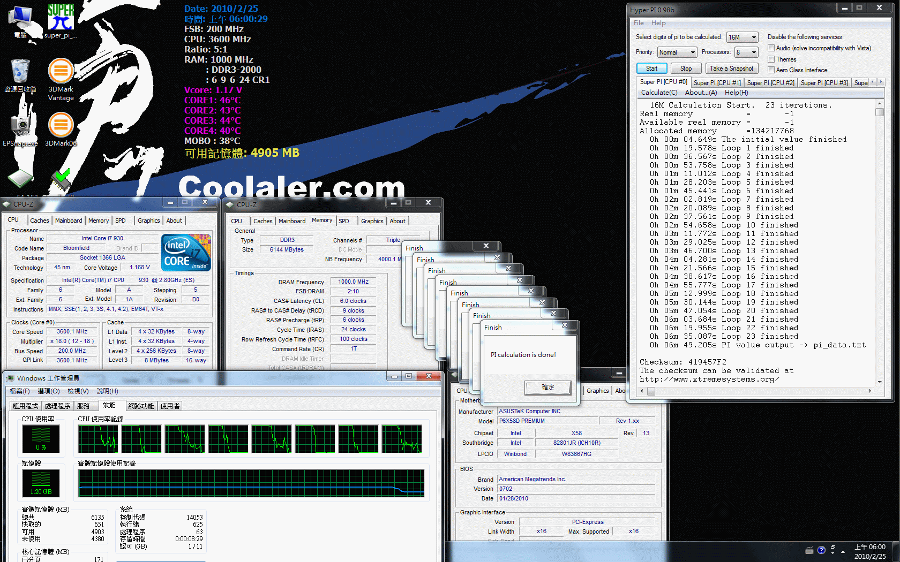Open the About...(A) menu in Super PI
The image size is (900, 562).
click(x=701, y=93)
